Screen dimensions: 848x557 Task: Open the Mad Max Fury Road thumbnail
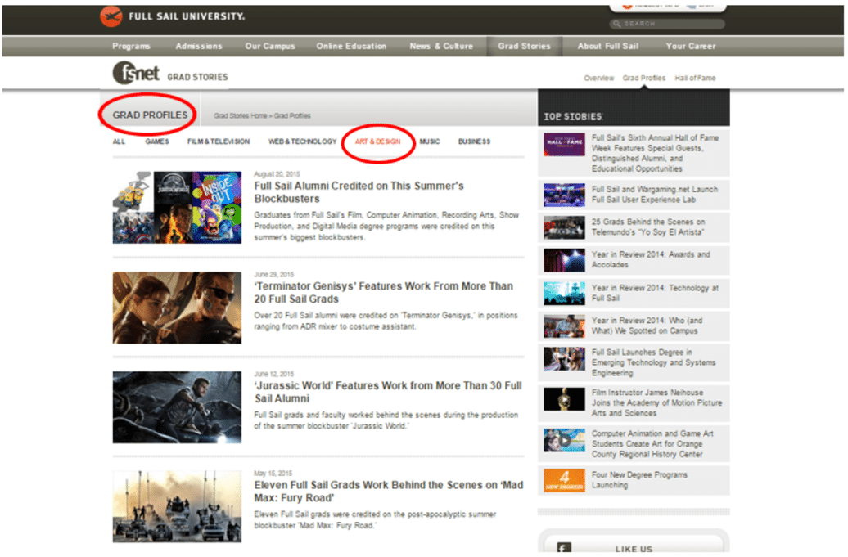[x=177, y=506]
